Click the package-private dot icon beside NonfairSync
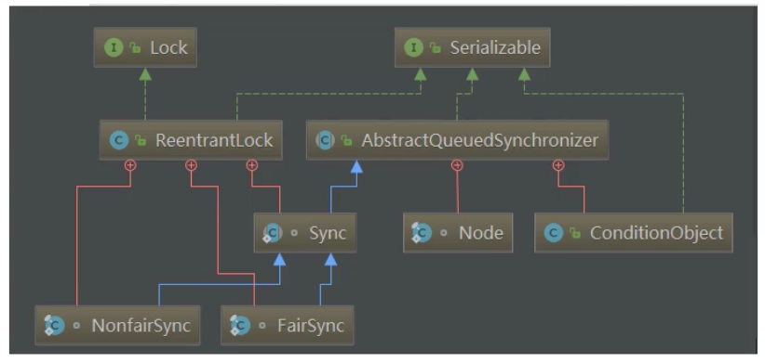Viewport: 765px width, 363px height. point(76,326)
